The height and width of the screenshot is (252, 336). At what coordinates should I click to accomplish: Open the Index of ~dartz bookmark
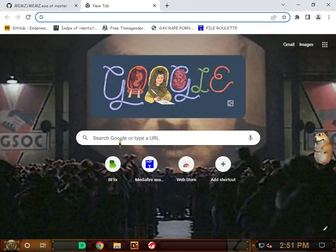coord(75,28)
